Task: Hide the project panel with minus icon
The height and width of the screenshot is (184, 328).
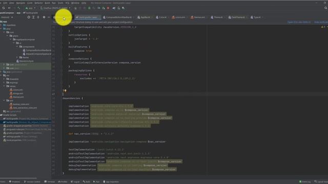Action: 49,17
